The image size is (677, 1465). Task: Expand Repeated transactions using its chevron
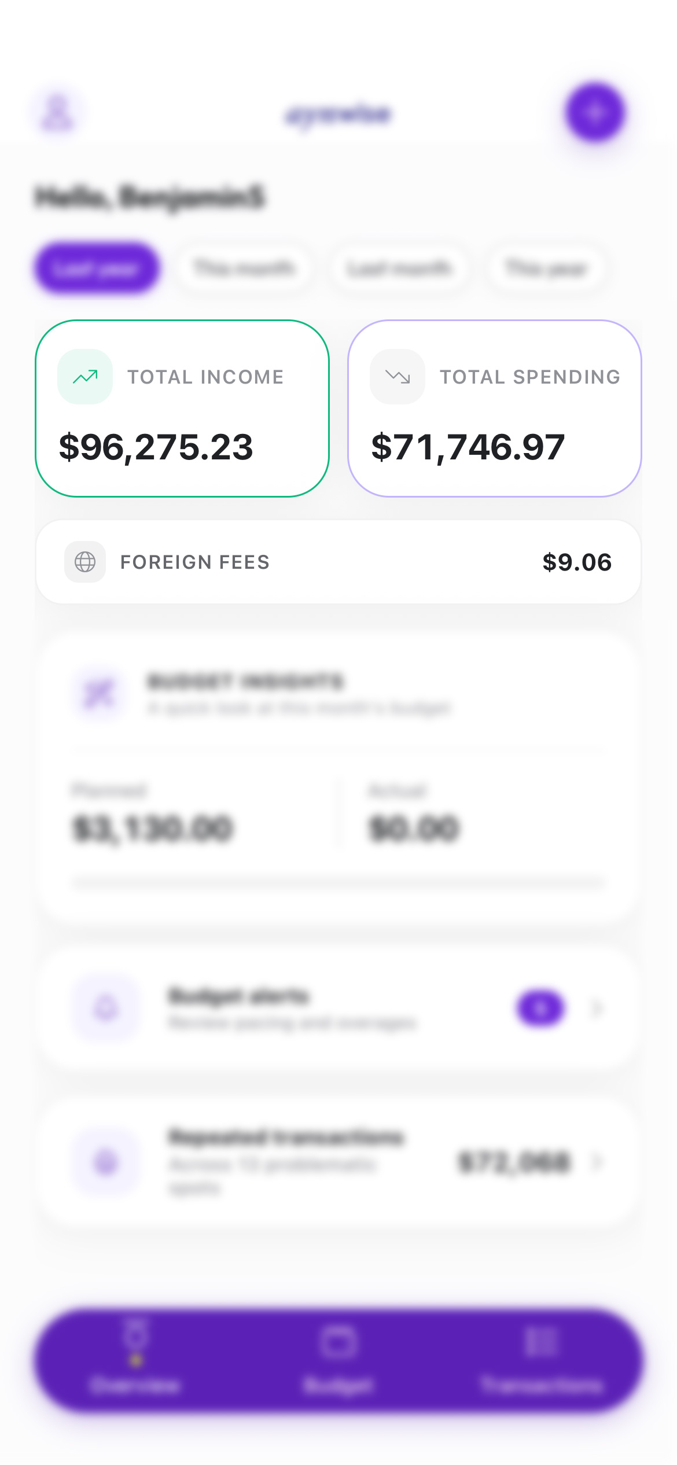(x=598, y=1161)
